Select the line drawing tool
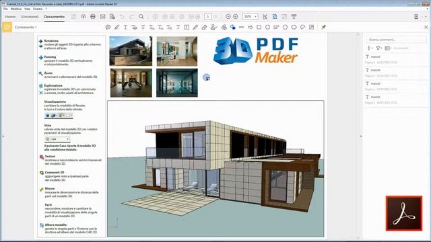Screen dimensions: 431x242 241,27
